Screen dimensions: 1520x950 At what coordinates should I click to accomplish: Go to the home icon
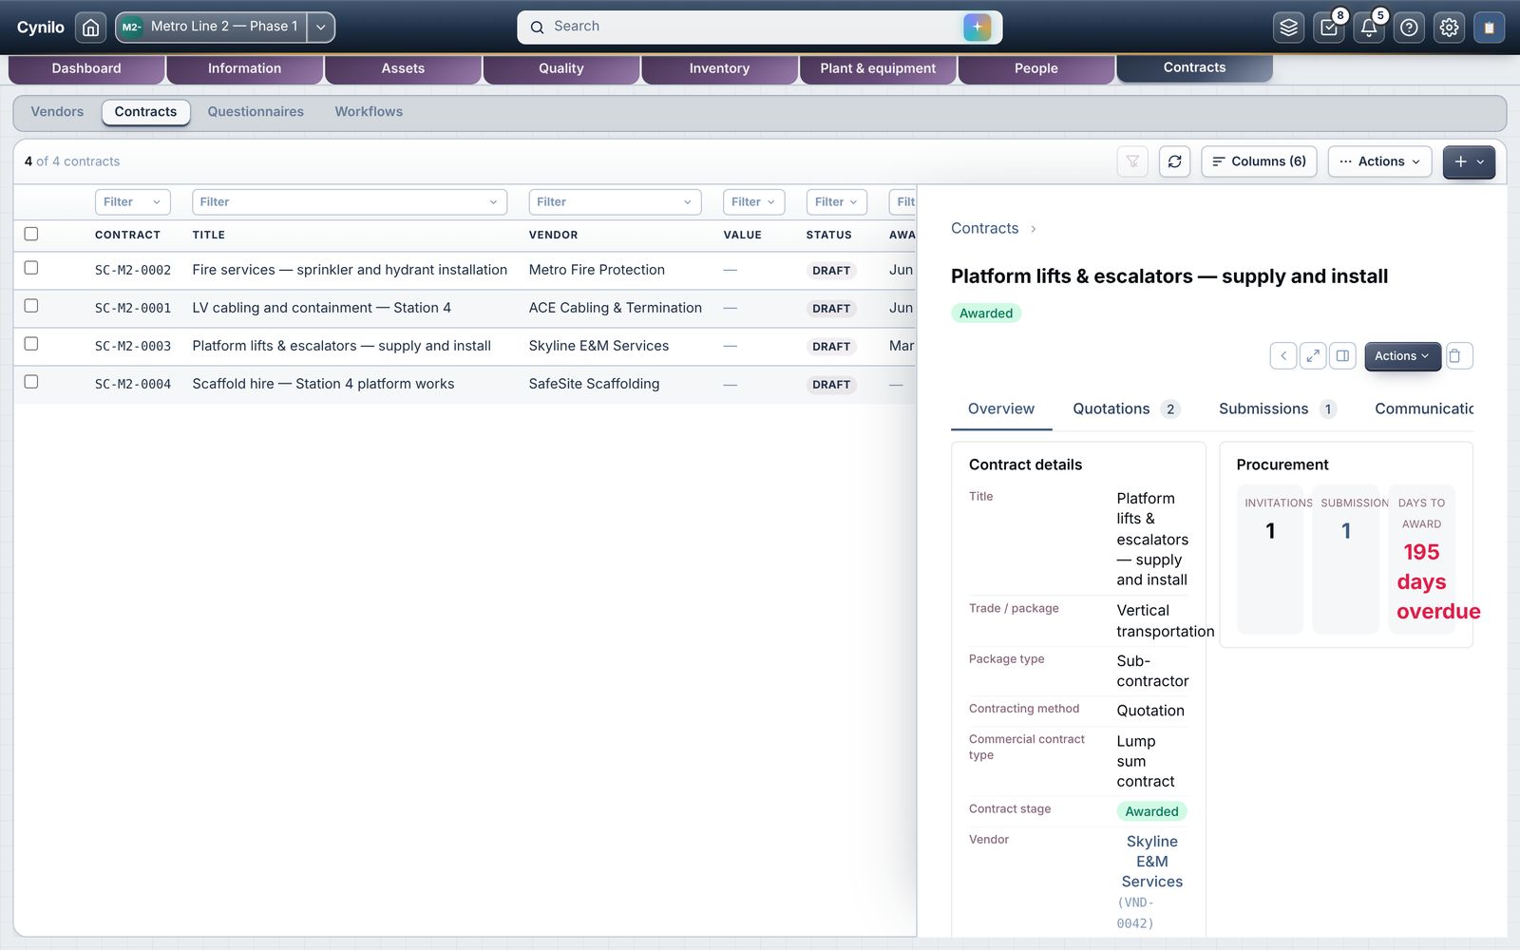pyautogui.click(x=90, y=28)
